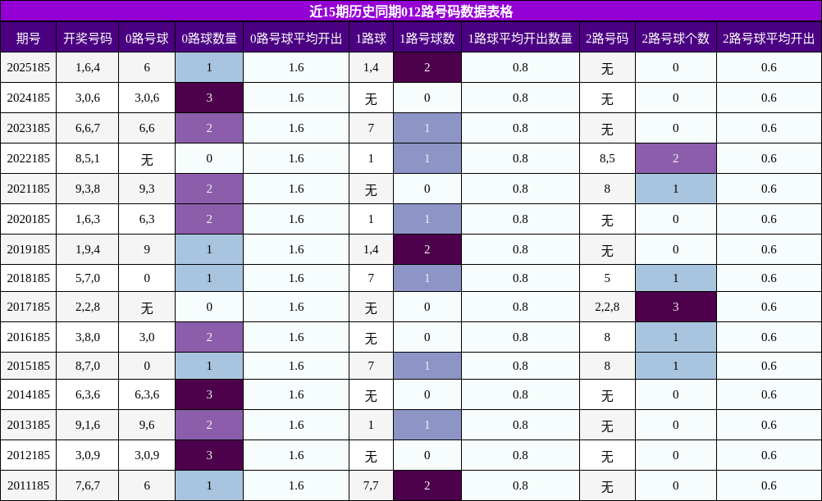Click winning numbers cell 8,5,1
The width and height of the screenshot is (822, 501).
tap(88, 158)
